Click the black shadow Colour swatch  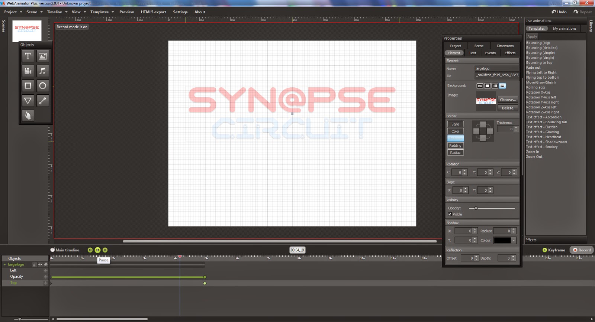[502, 240]
